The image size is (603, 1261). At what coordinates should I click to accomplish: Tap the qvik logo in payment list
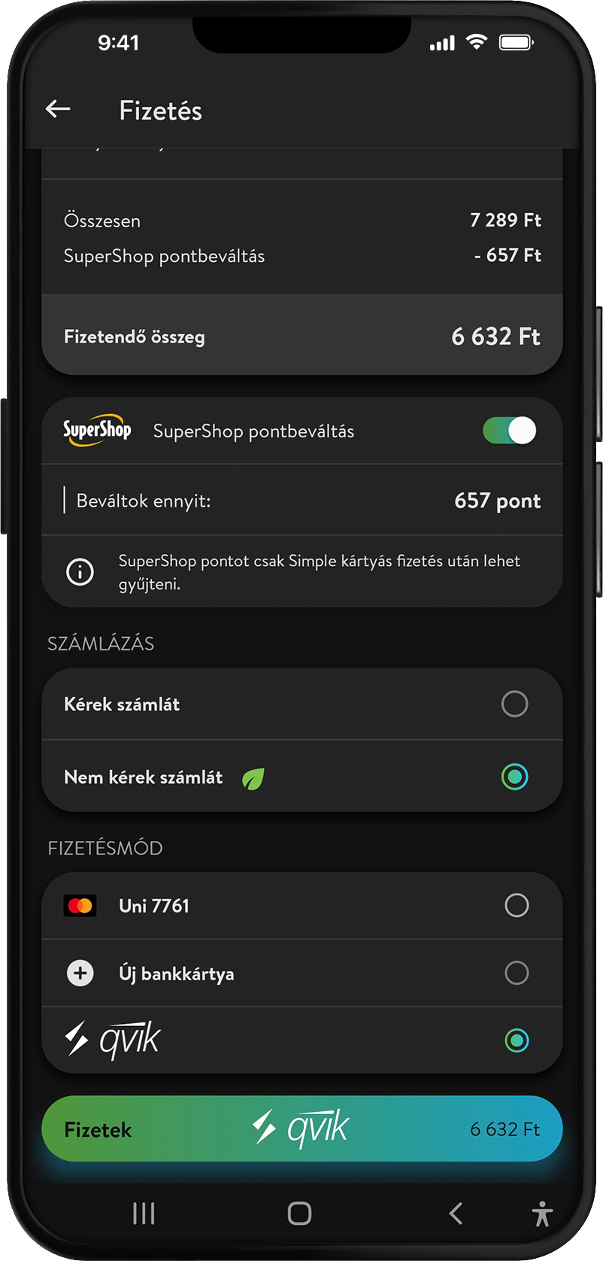click(x=113, y=1040)
